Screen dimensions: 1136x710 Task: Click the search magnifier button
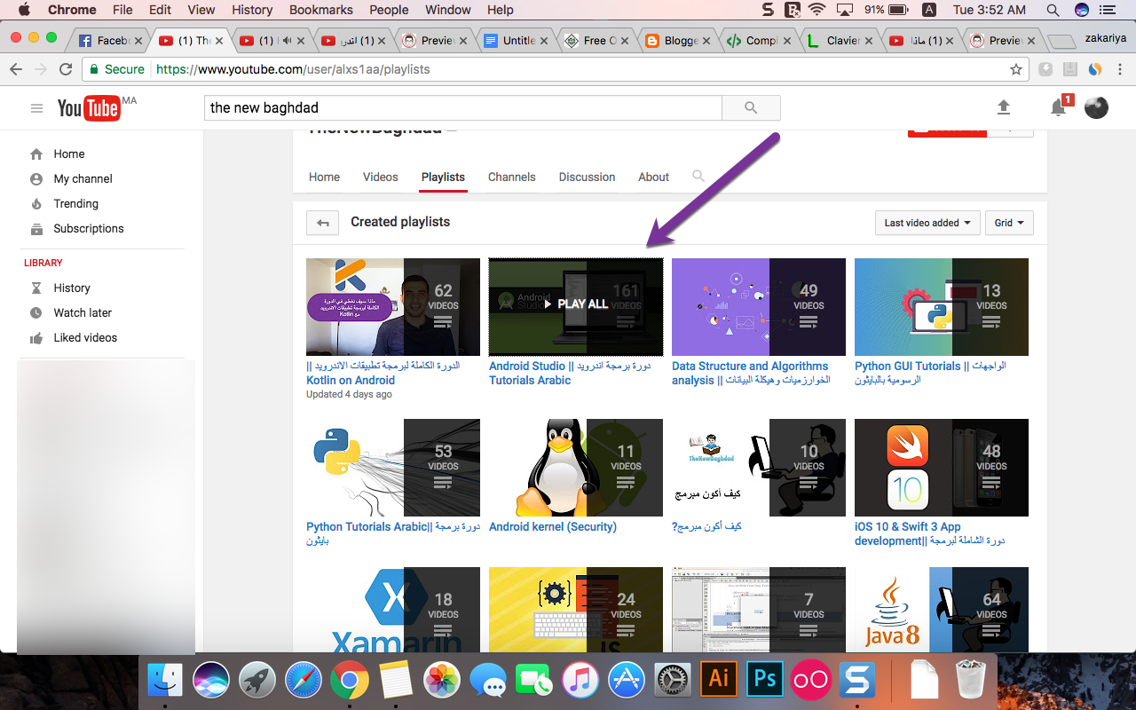pyautogui.click(x=751, y=107)
